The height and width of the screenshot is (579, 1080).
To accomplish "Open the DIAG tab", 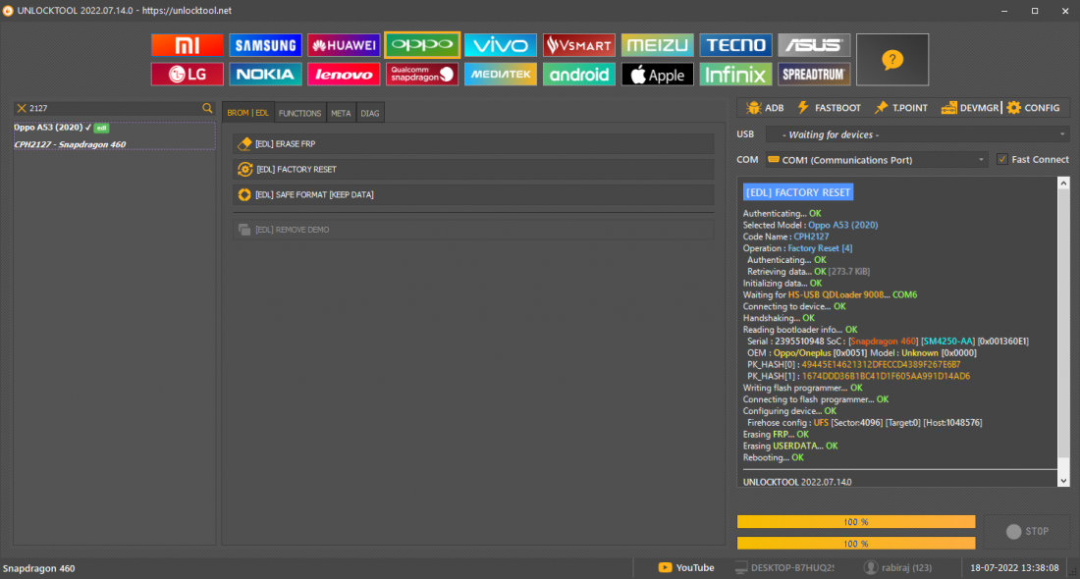I will [370, 113].
